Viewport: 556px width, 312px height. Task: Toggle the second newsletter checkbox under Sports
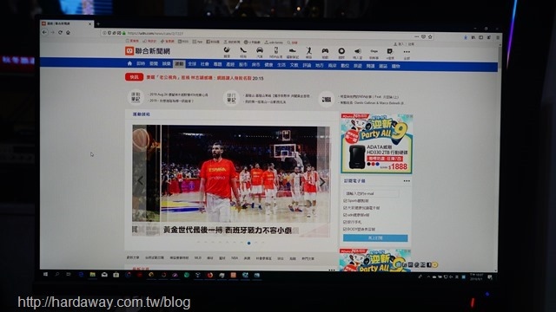click(345, 208)
